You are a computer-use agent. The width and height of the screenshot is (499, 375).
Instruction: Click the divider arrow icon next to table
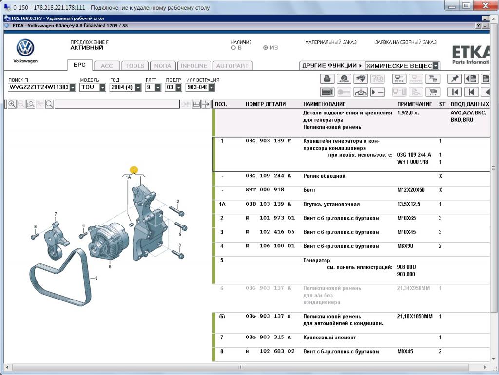pos(206,104)
